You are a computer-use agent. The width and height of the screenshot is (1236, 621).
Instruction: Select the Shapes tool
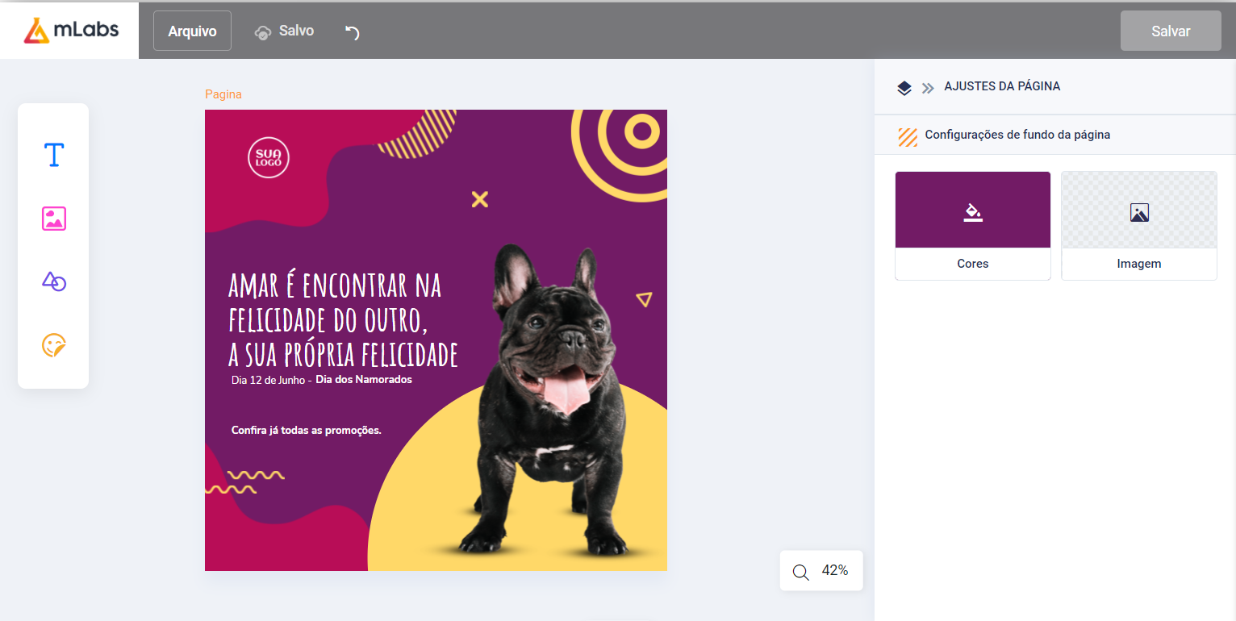click(52, 281)
